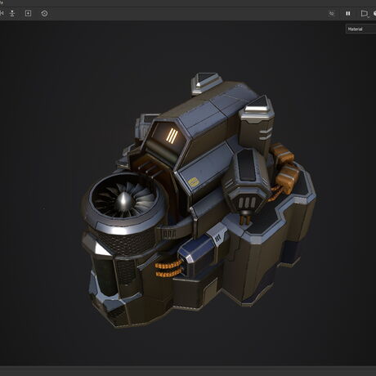Viewport: 376px width, 376px height.
Task: Click the perspective camera view icon
Action: tap(364, 13)
